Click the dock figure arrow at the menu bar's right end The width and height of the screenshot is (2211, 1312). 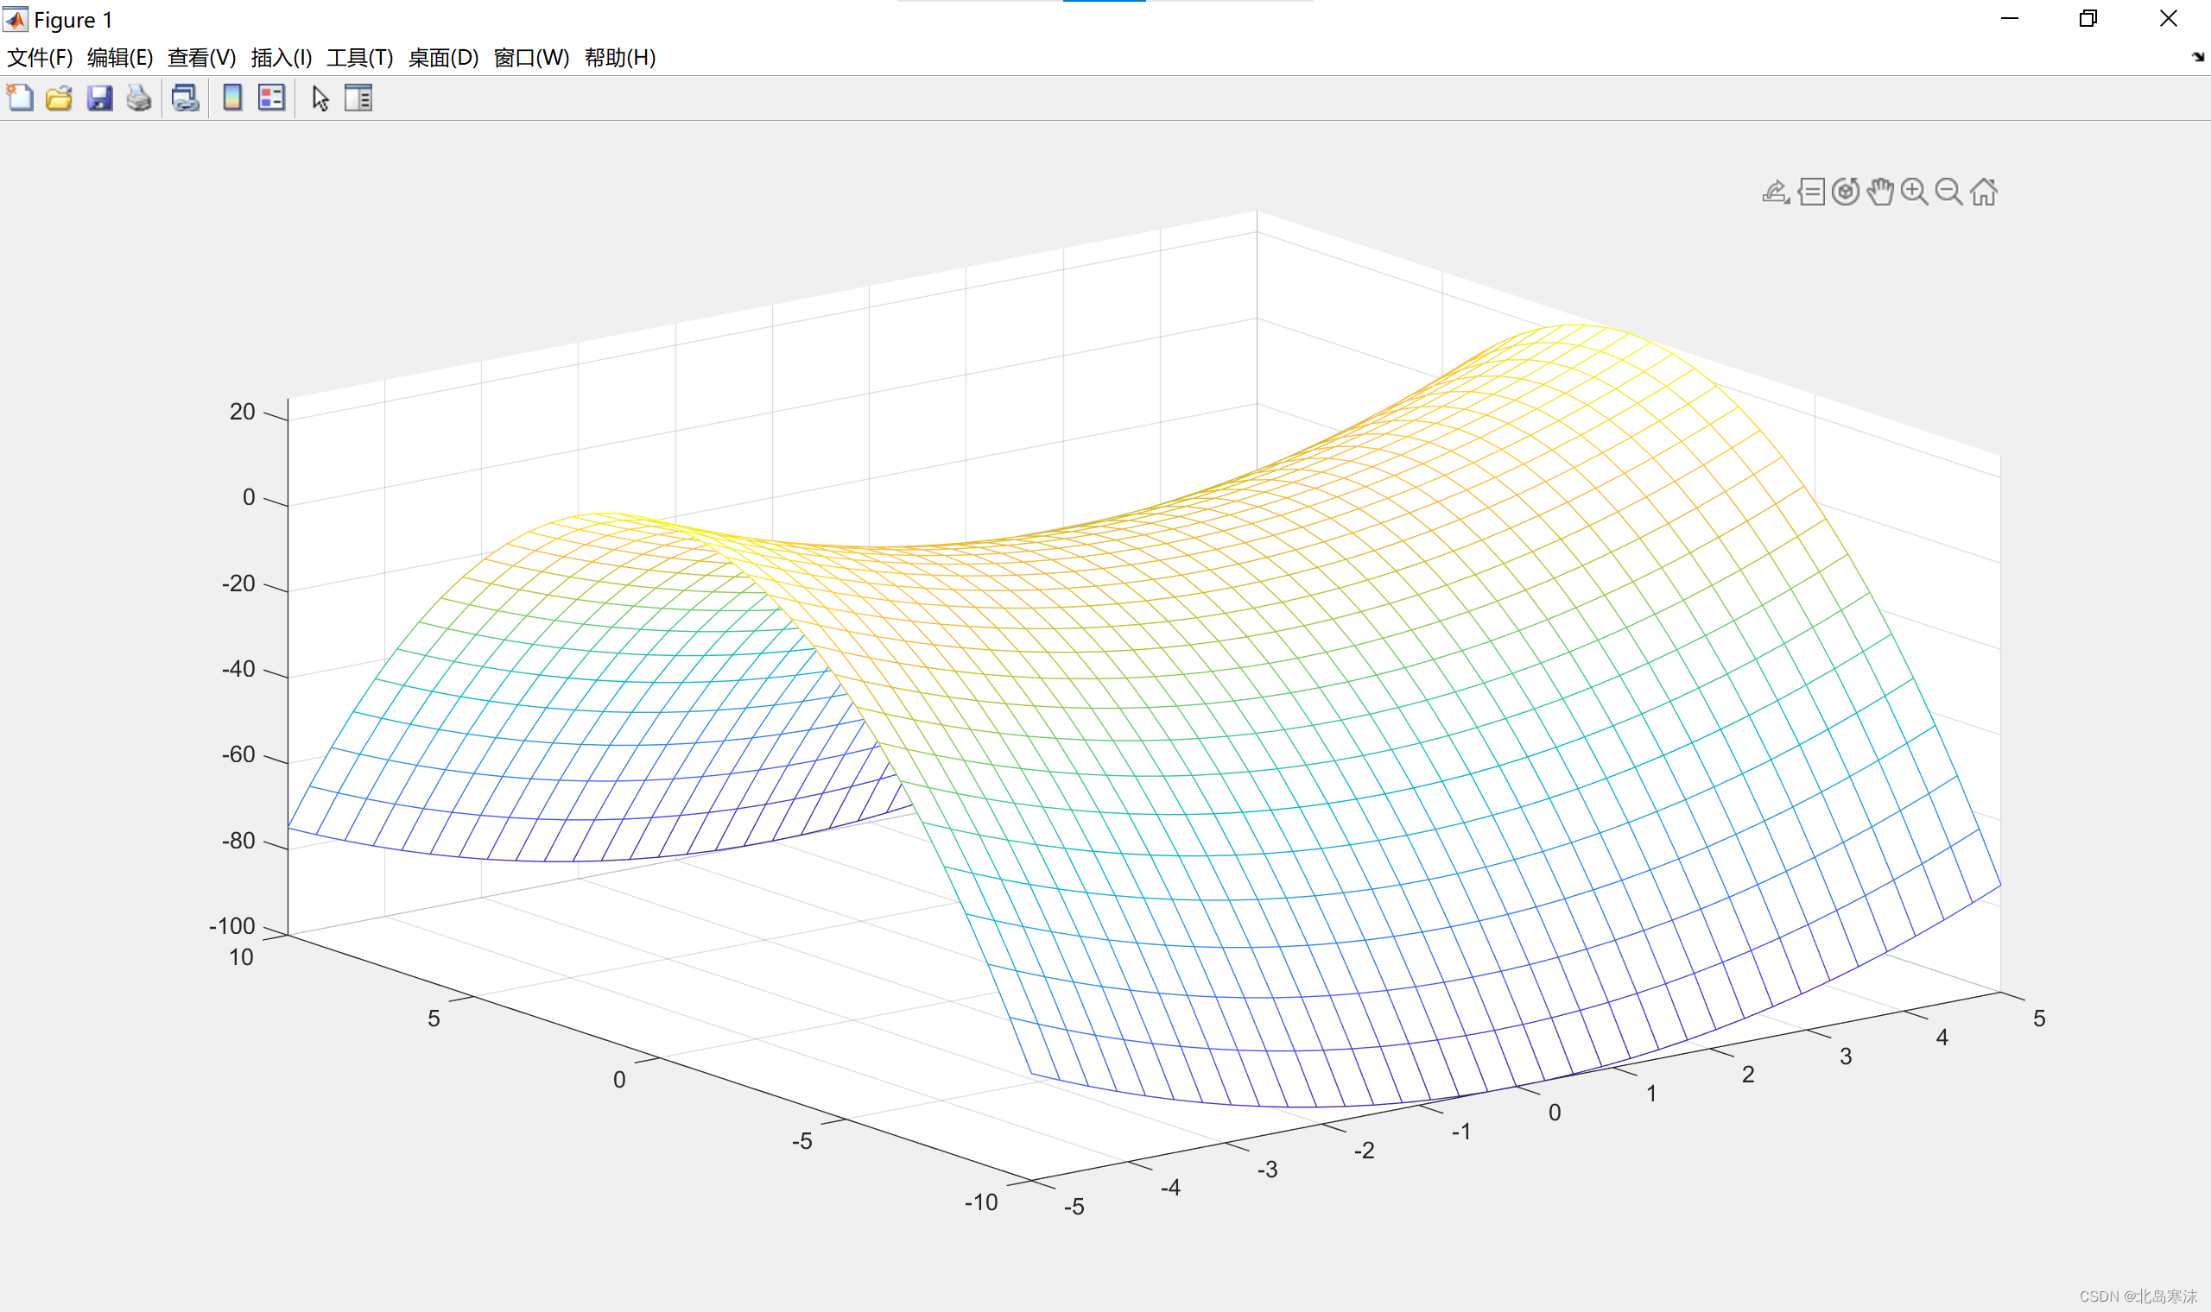2198,58
